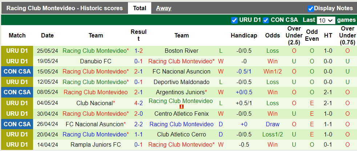This screenshot has height=151, width=357.
Task: Click the Odd Even column header
Action: coord(312,35)
